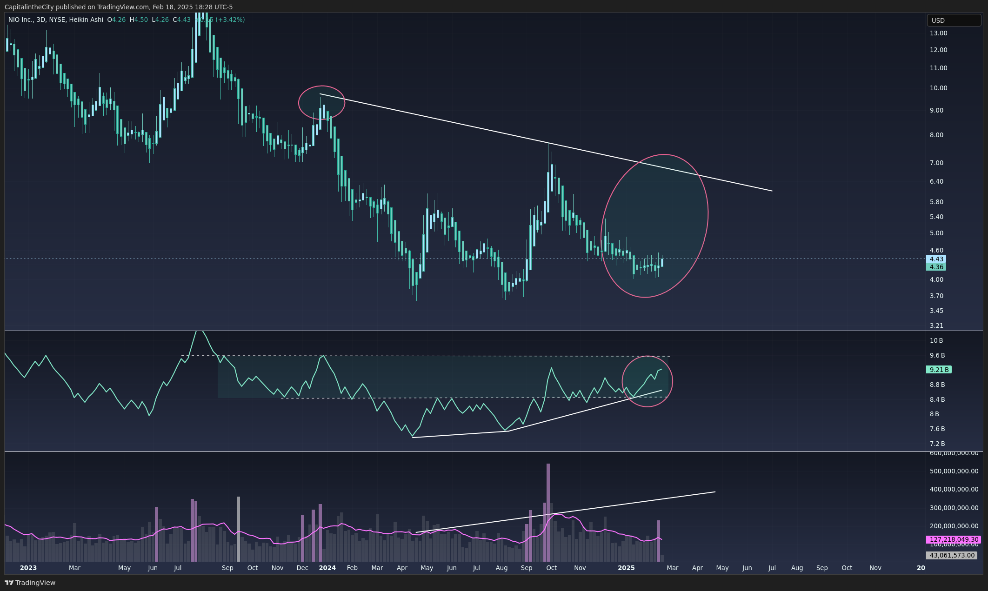Click the 2023 year label on time axis

point(28,568)
